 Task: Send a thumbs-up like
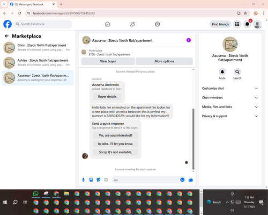coord(191,180)
